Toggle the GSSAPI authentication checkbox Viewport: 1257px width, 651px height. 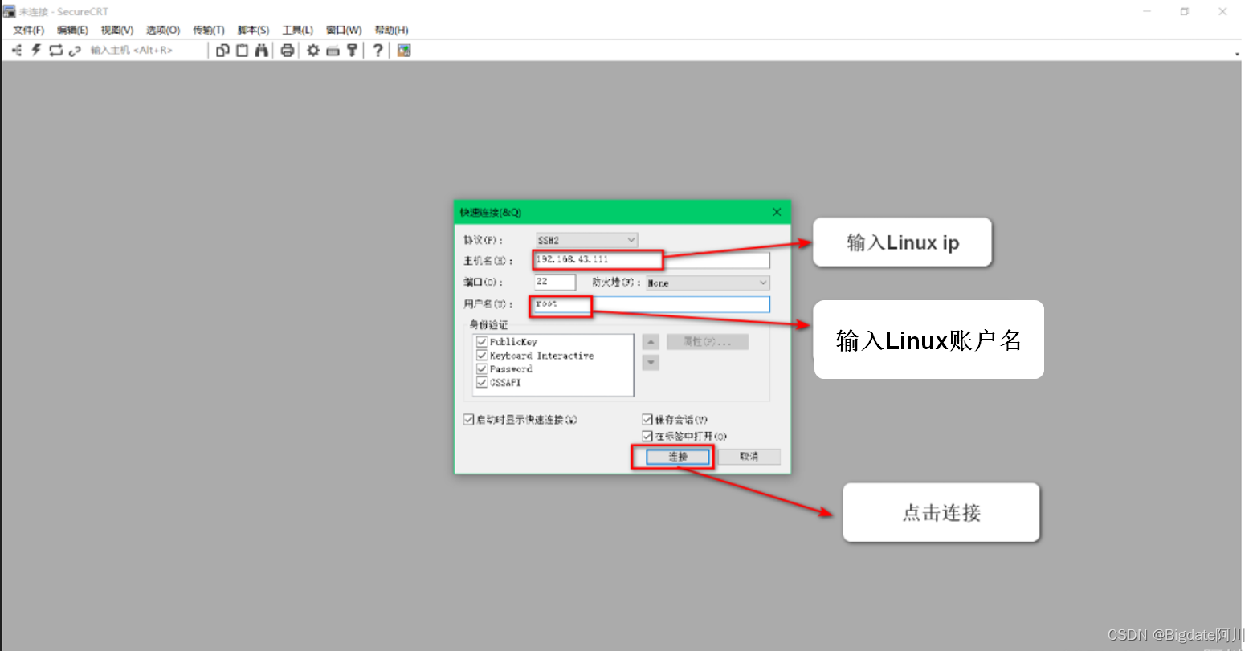pos(482,383)
